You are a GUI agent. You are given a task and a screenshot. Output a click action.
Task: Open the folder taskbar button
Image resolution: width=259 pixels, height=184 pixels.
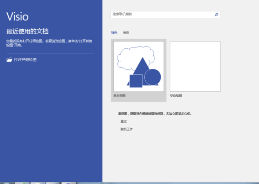(53, 183)
